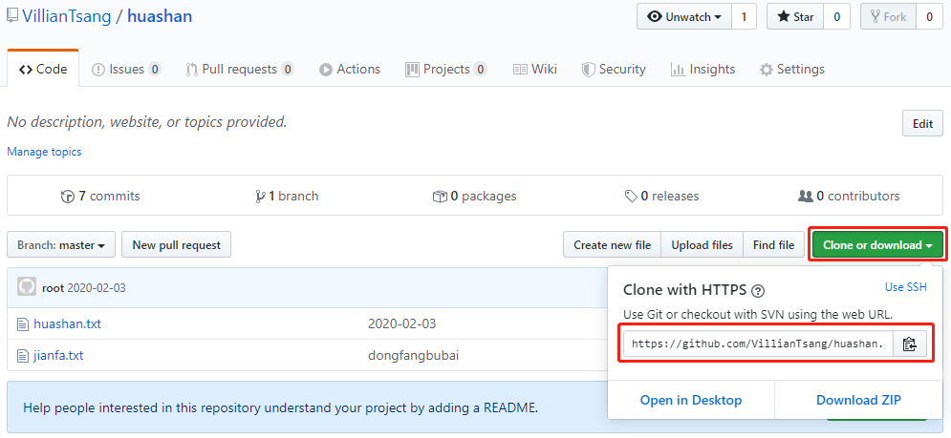This screenshot has height=438, width=951.
Task: Click the Edit description button
Action: point(922,124)
